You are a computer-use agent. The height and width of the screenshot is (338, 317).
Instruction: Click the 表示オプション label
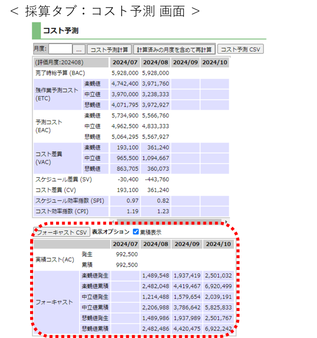(111, 232)
